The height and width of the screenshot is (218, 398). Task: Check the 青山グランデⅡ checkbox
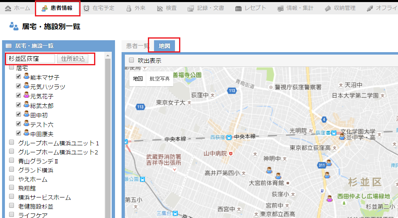pos(12,160)
